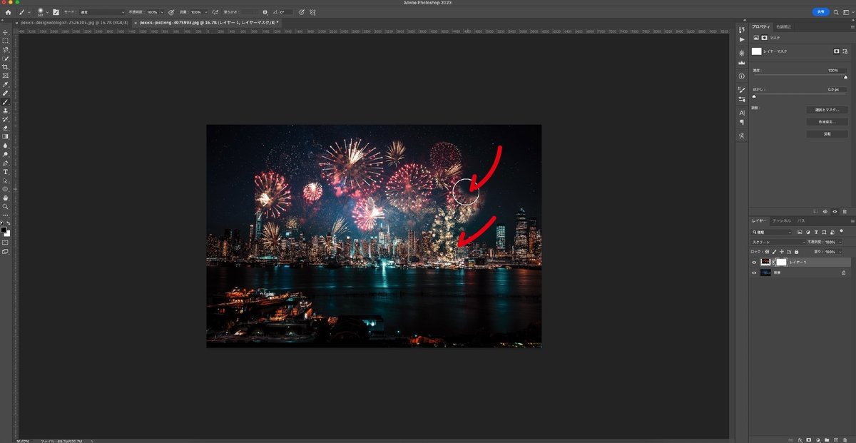
Task: Click the density 濃度 slider handle
Action: [845, 77]
